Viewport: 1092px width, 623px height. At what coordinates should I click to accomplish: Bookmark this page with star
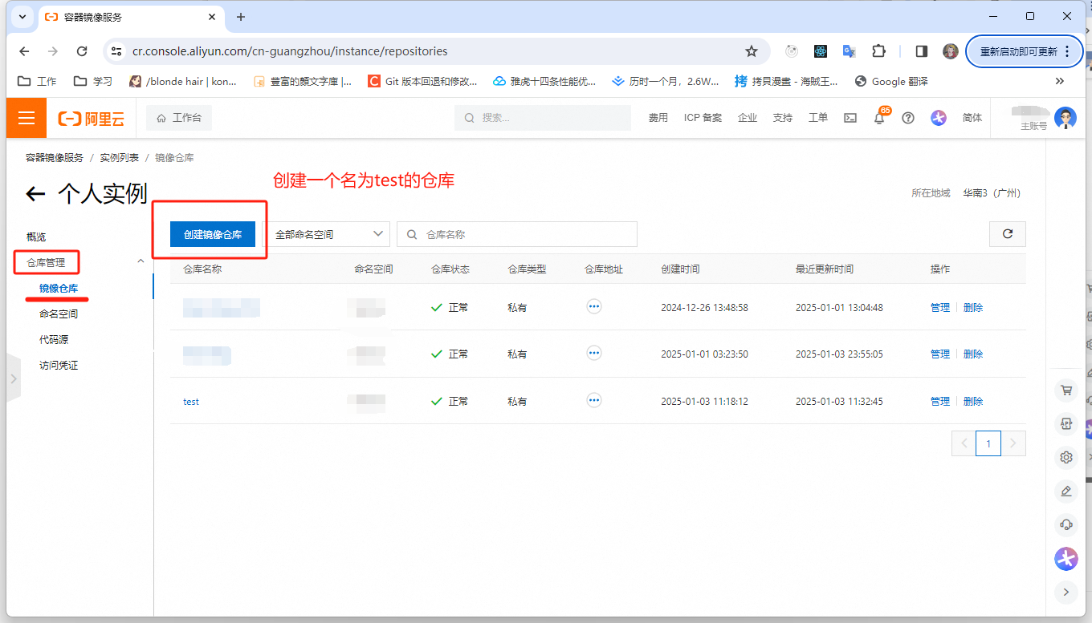[x=752, y=51]
